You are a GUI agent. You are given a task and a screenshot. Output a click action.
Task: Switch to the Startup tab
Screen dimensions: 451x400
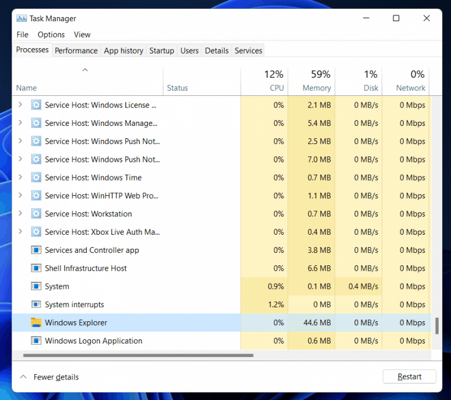click(x=161, y=51)
